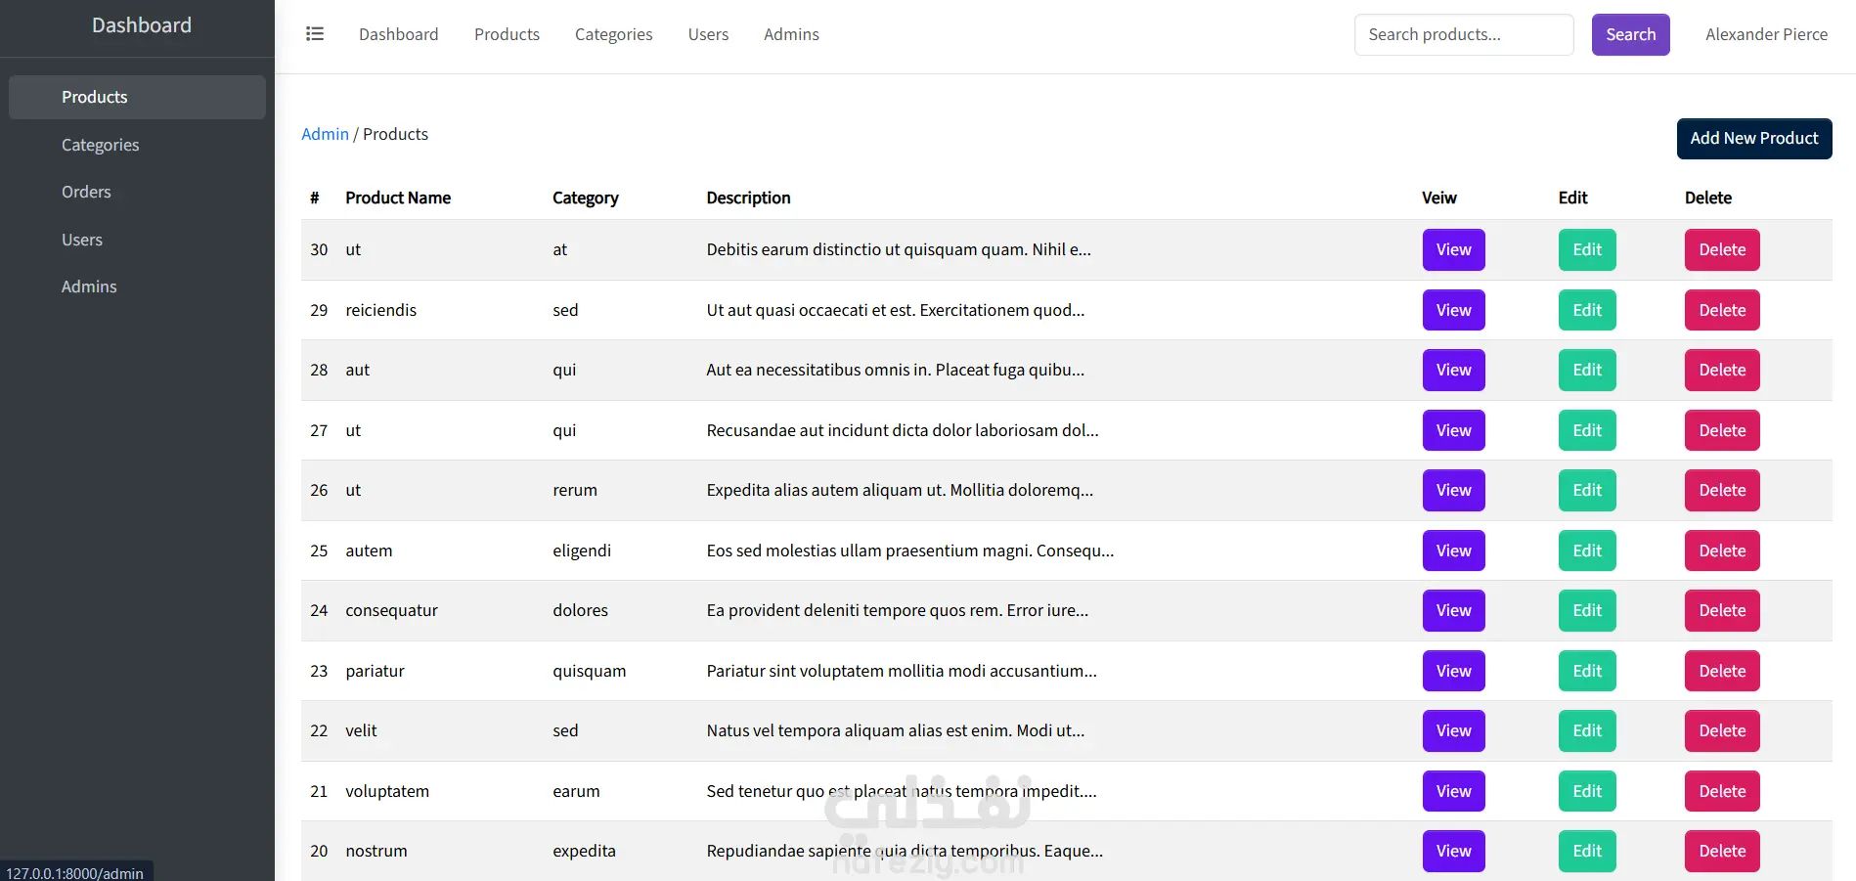Edit product 24 consequatur

tap(1587, 610)
